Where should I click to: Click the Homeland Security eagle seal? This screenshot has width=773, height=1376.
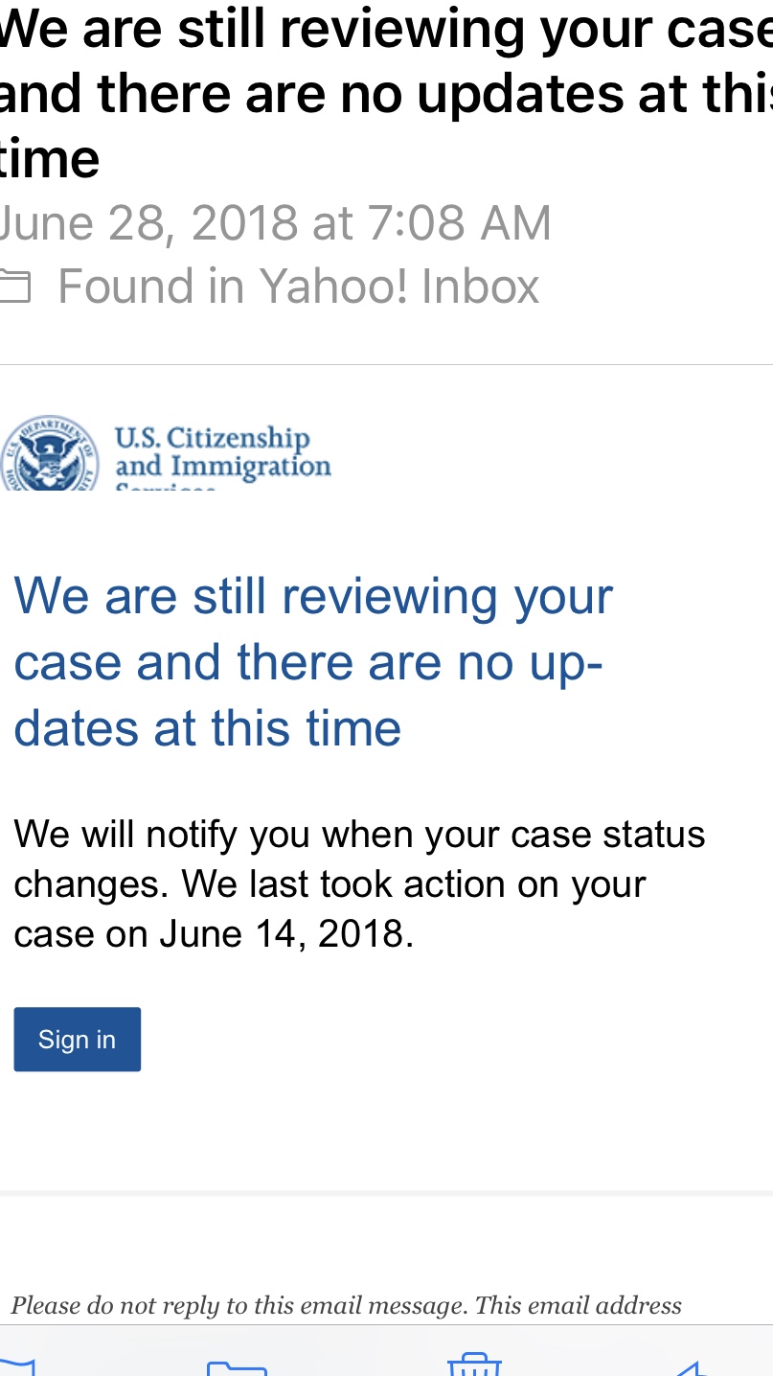pyautogui.click(x=50, y=454)
